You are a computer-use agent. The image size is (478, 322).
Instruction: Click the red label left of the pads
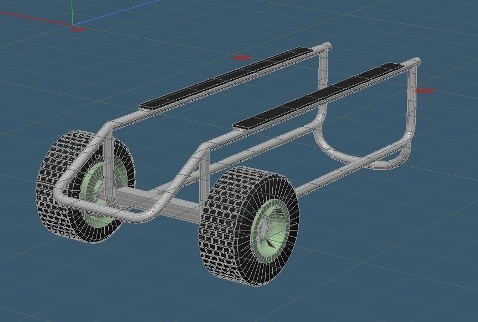pyautogui.click(x=242, y=58)
